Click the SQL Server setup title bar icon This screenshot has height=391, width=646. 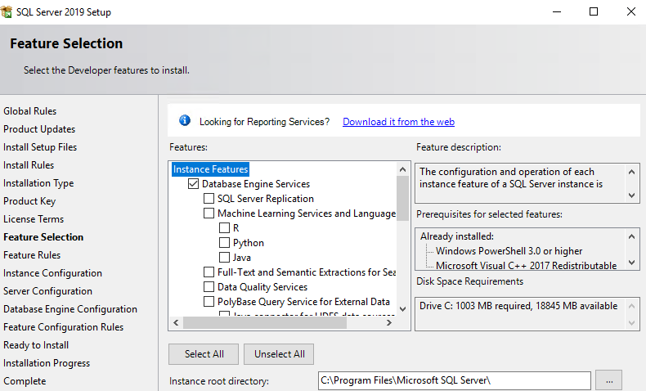(x=7, y=12)
